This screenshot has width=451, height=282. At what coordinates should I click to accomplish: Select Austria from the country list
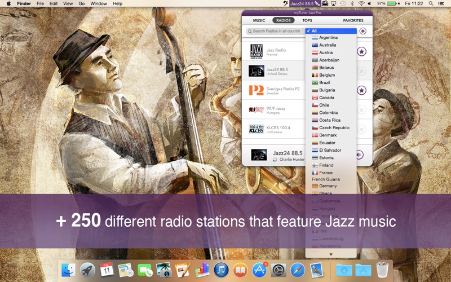point(331,52)
